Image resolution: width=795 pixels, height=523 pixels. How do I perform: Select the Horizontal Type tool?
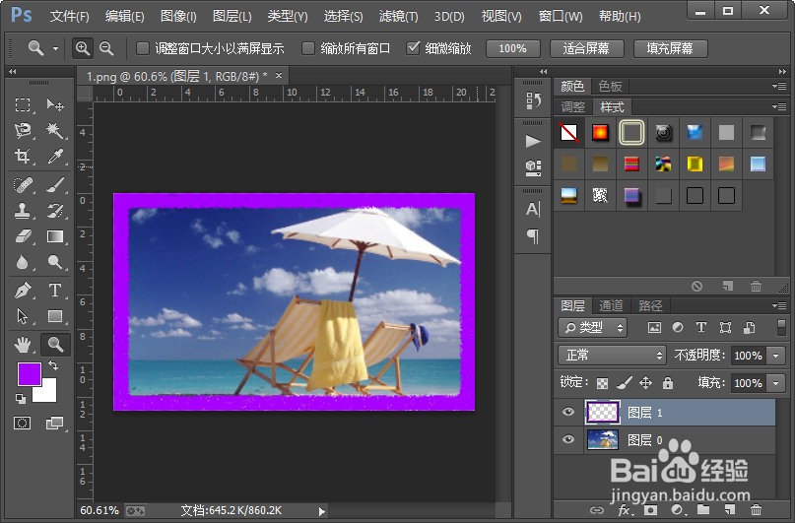[x=55, y=291]
